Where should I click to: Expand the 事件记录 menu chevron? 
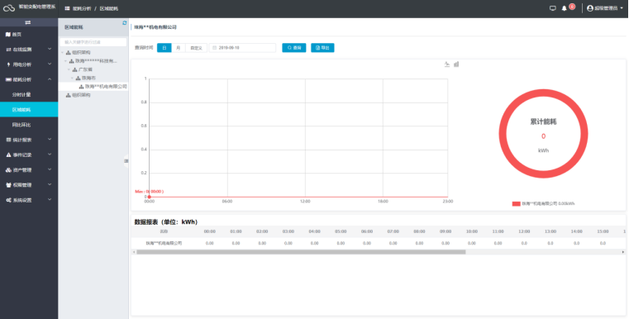click(50, 154)
